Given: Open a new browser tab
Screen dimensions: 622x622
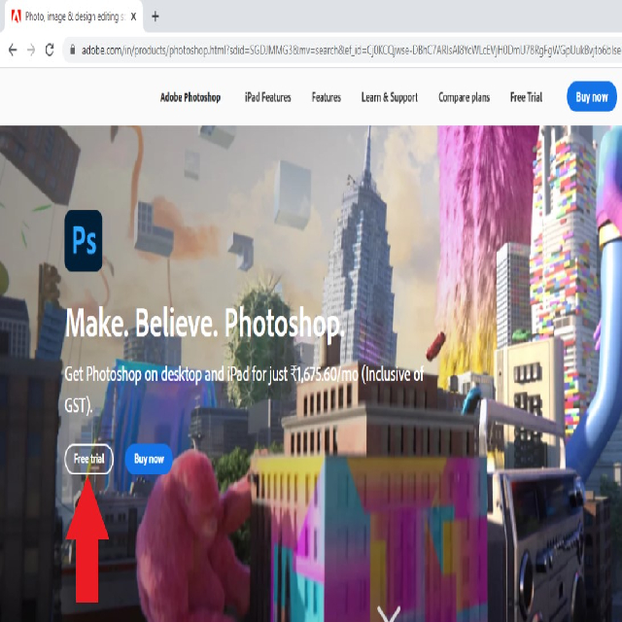Looking at the screenshot, I should (155, 17).
